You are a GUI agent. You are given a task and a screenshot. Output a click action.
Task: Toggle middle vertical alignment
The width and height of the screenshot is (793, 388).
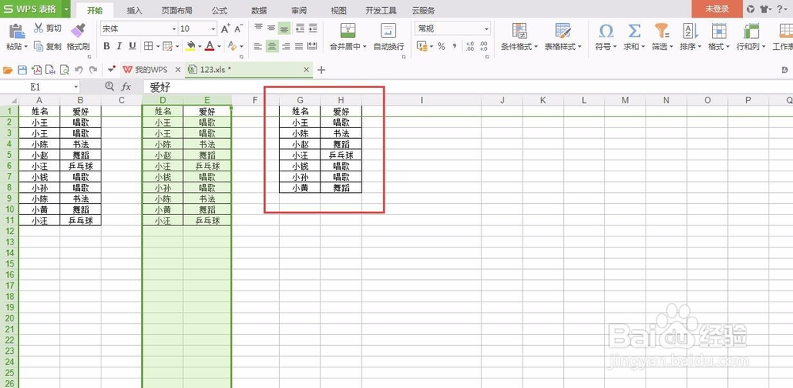(x=271, y=29)
